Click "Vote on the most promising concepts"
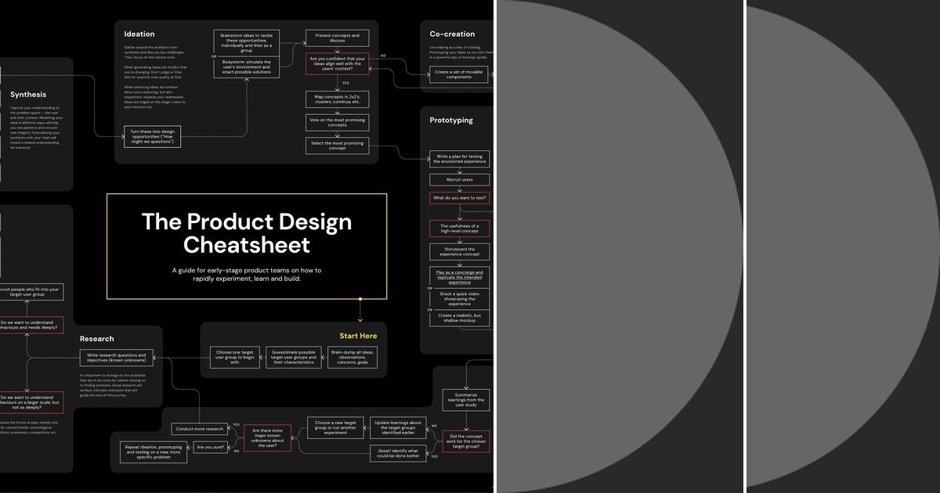Image resolution: width=940 pixels, height=493 pixels. click(x=337, y=121)
